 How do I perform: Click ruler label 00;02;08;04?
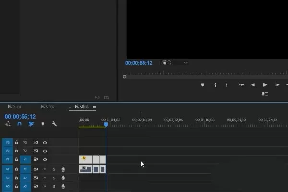pyautogui.click(x=142, y=120)
